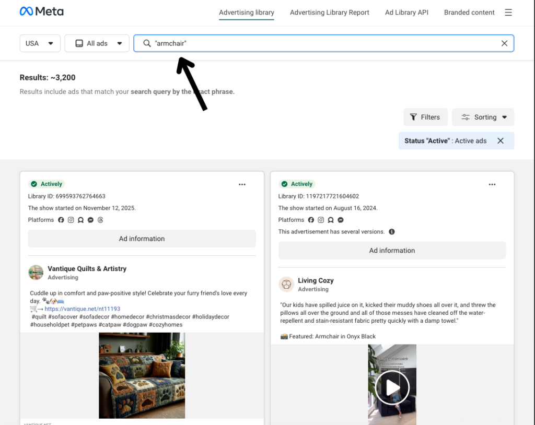Open the info tooltip about several ad versions

(x=391, y=231)
